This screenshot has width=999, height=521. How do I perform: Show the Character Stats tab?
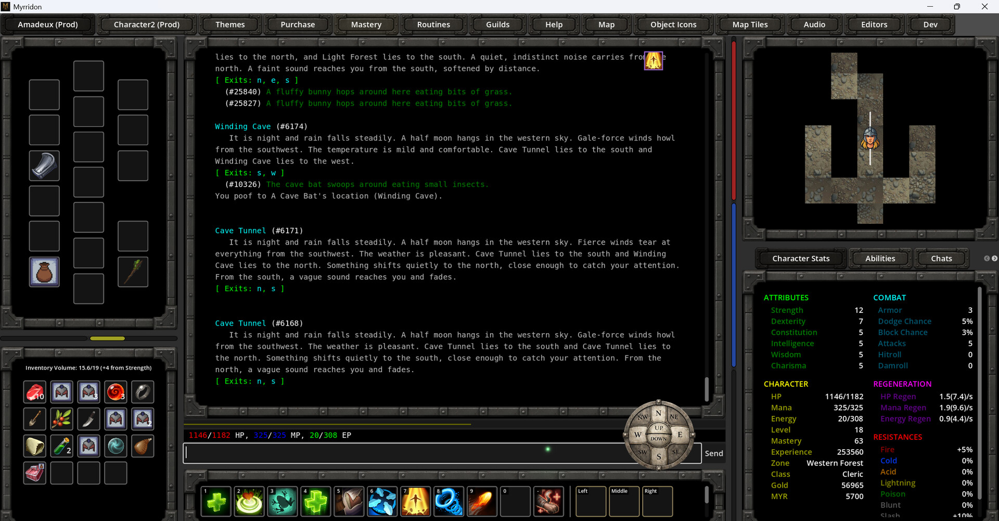[801, 258]
